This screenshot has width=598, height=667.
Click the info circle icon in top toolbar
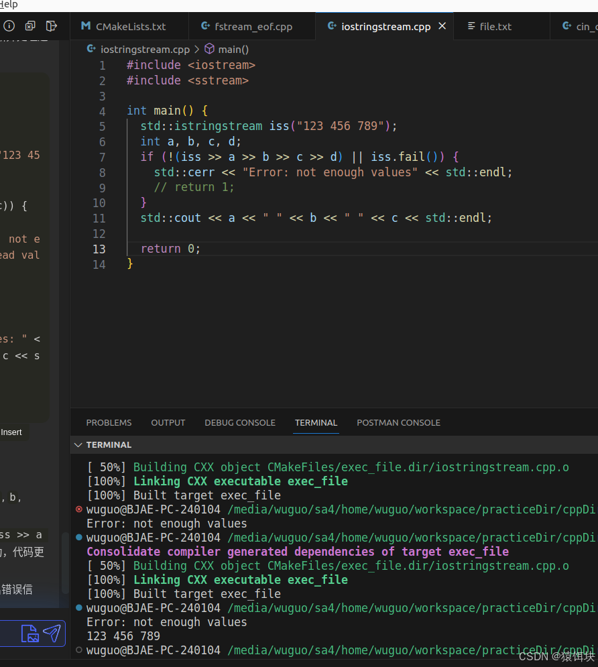[x=9, y=26]
